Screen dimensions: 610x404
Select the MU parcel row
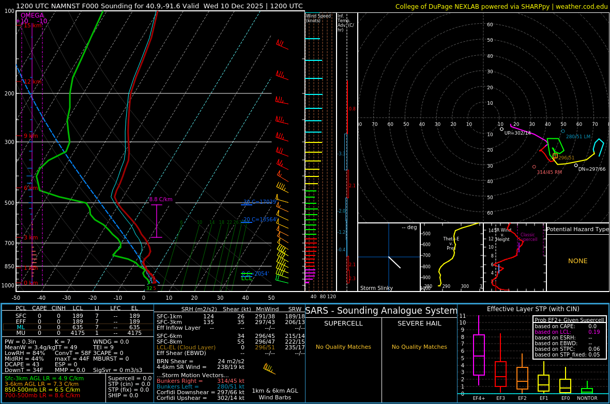tap(78, 333)
